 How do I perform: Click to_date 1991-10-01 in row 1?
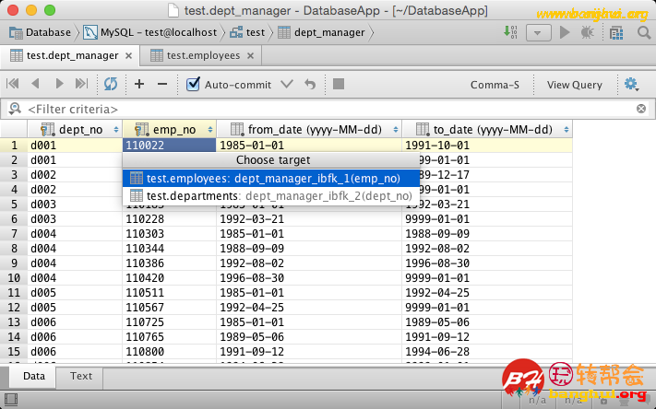pyautogui.click(x=487, y=145)
